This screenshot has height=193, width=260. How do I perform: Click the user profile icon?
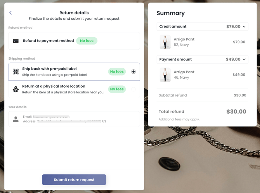click(x=16, y=119)
